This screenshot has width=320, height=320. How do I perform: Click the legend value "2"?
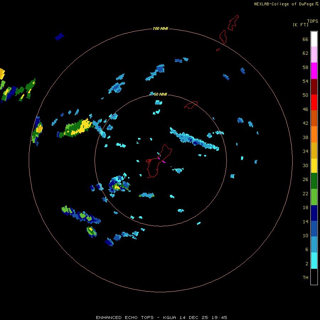307,264
